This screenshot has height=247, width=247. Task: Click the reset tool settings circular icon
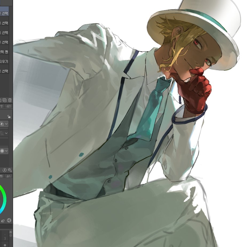click(x=5, y=170)
